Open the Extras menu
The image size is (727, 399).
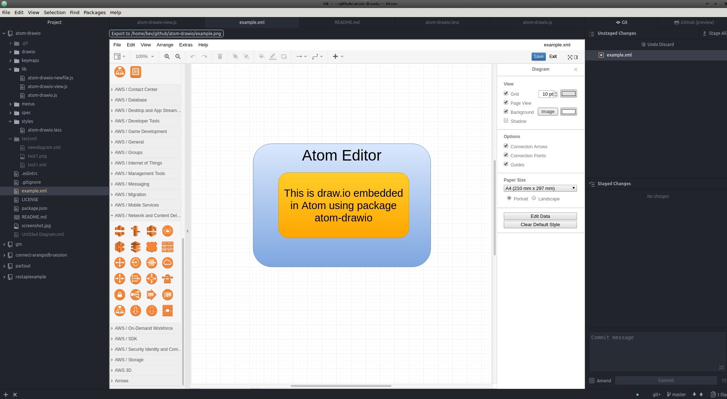tap(186, 45)
